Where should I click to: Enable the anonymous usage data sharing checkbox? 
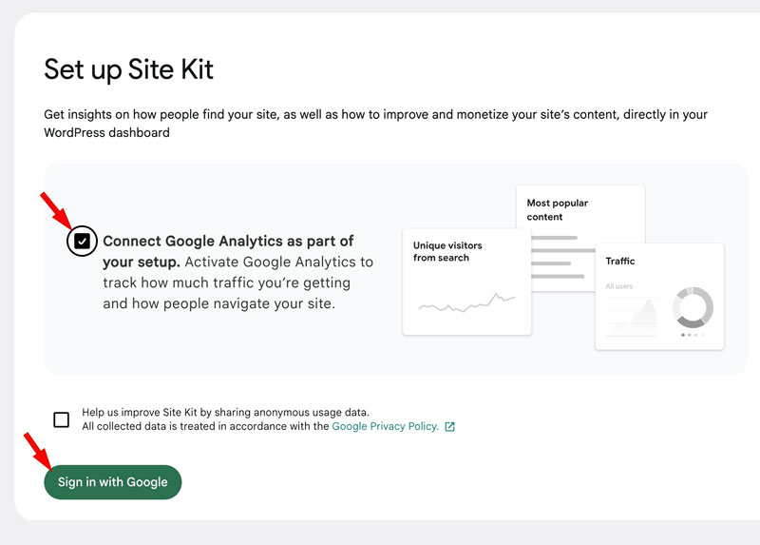pyautogui.click(x=62, y=419)
